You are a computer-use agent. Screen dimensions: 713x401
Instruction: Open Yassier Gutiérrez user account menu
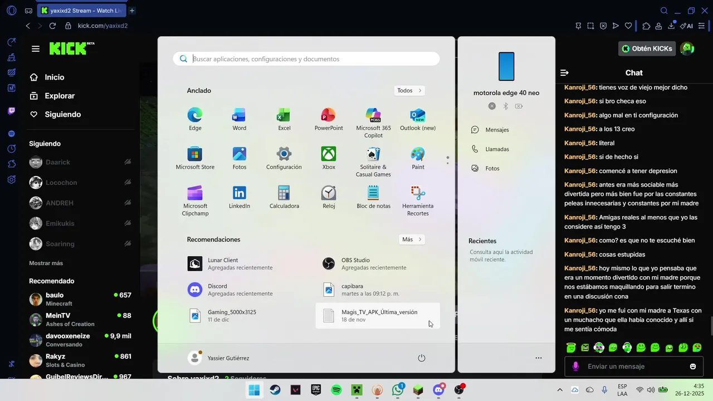[218, 358]
